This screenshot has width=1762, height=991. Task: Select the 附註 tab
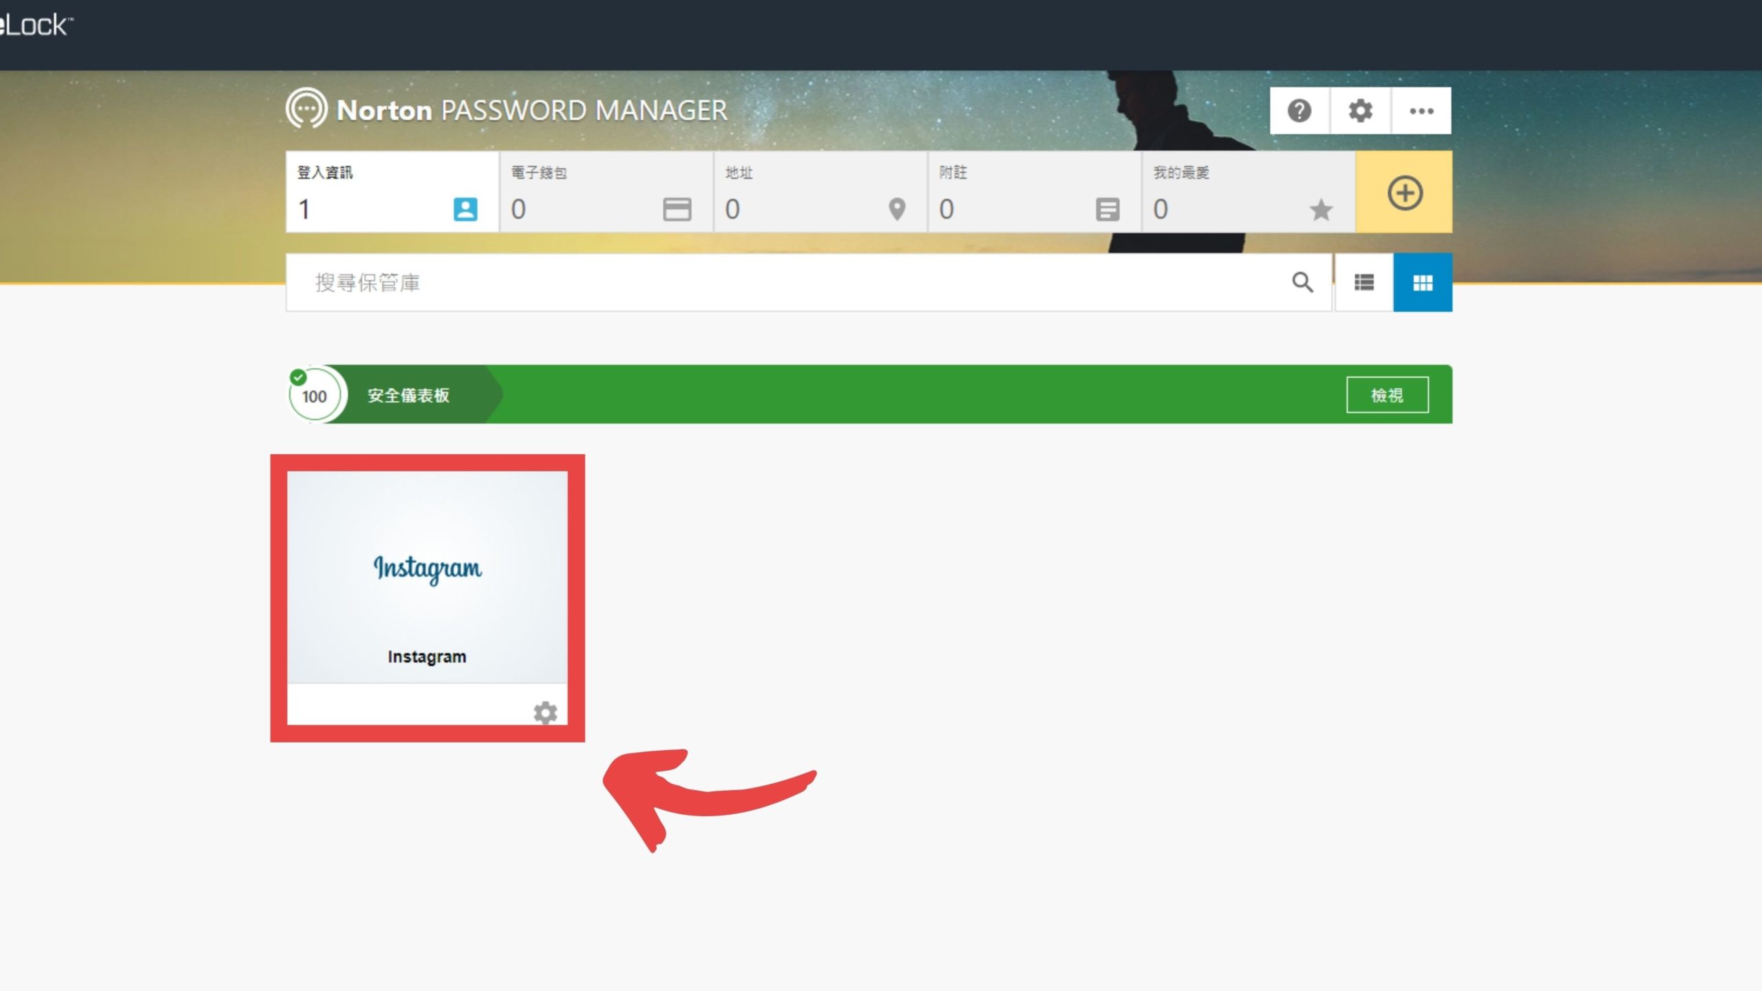[x=1034, y=192]
